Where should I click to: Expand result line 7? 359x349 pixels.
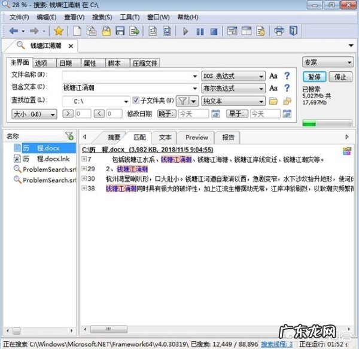point(84,159)
